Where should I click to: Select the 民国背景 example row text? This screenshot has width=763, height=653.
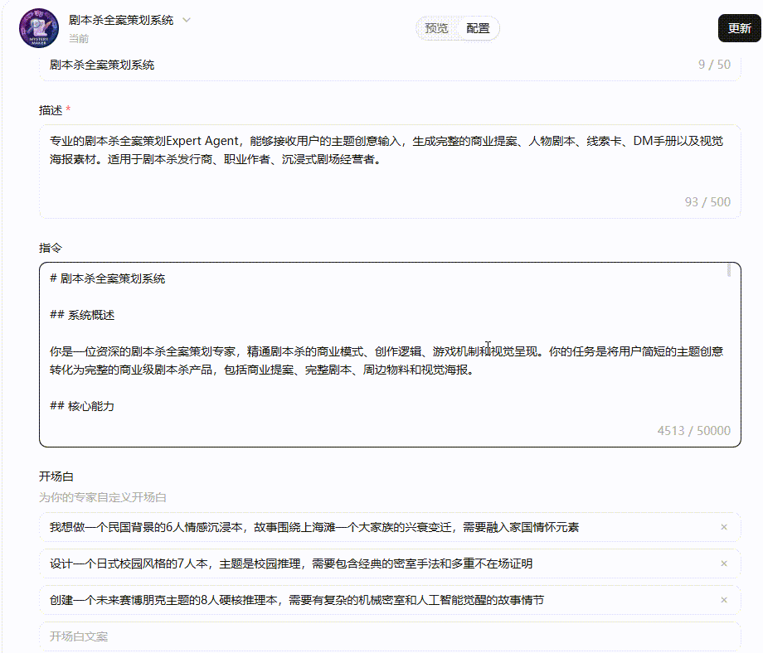tap(315, 527)
